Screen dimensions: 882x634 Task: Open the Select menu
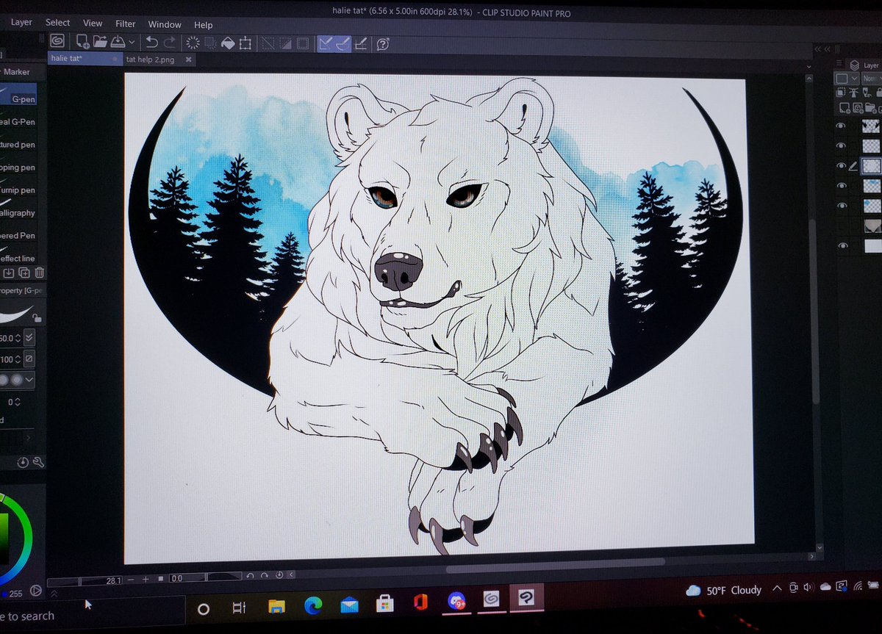(x=57, y=23)
